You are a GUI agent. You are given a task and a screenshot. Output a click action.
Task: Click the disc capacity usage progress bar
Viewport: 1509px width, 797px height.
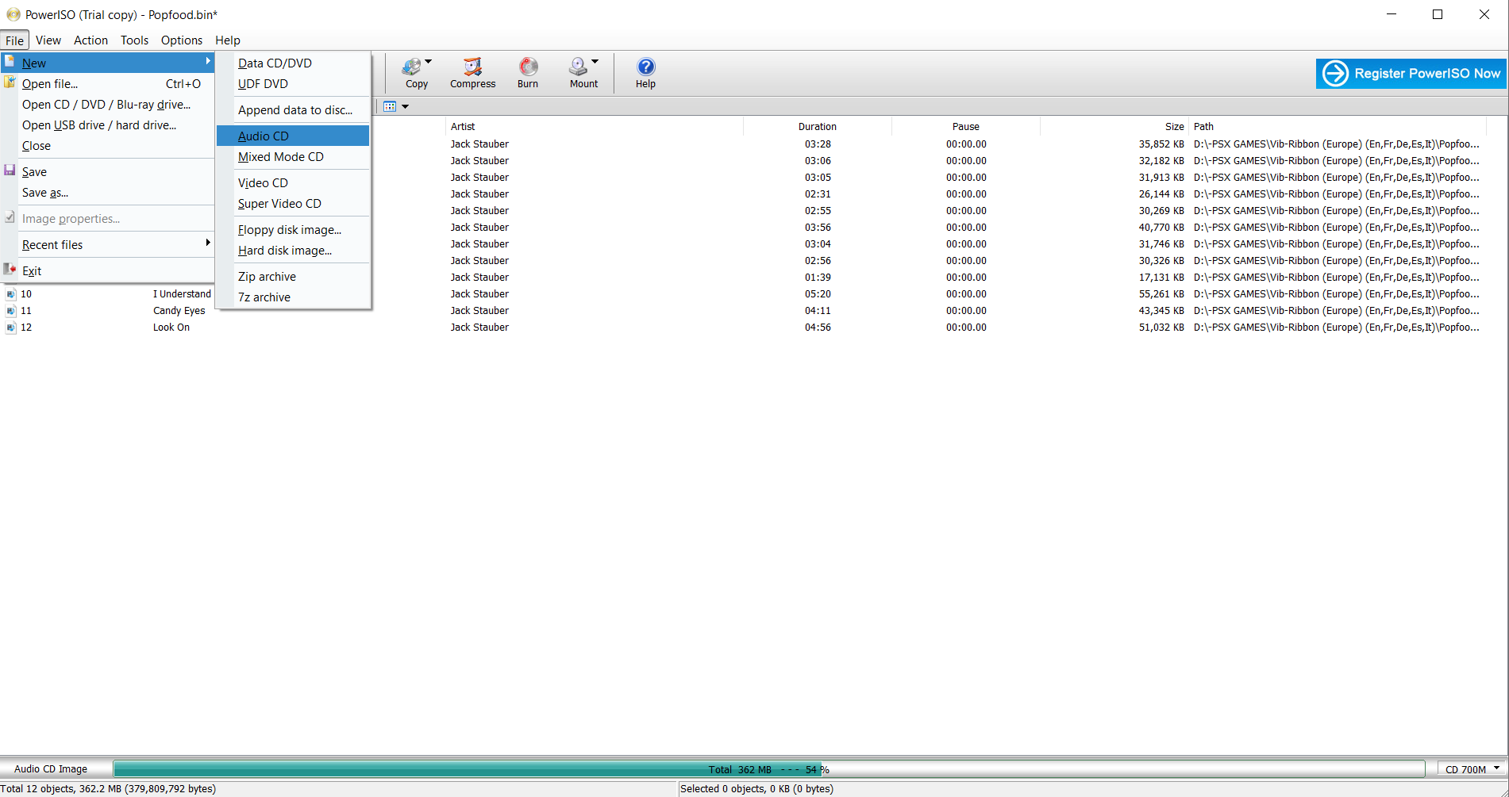pyautogui.click(x=768, y=769)
